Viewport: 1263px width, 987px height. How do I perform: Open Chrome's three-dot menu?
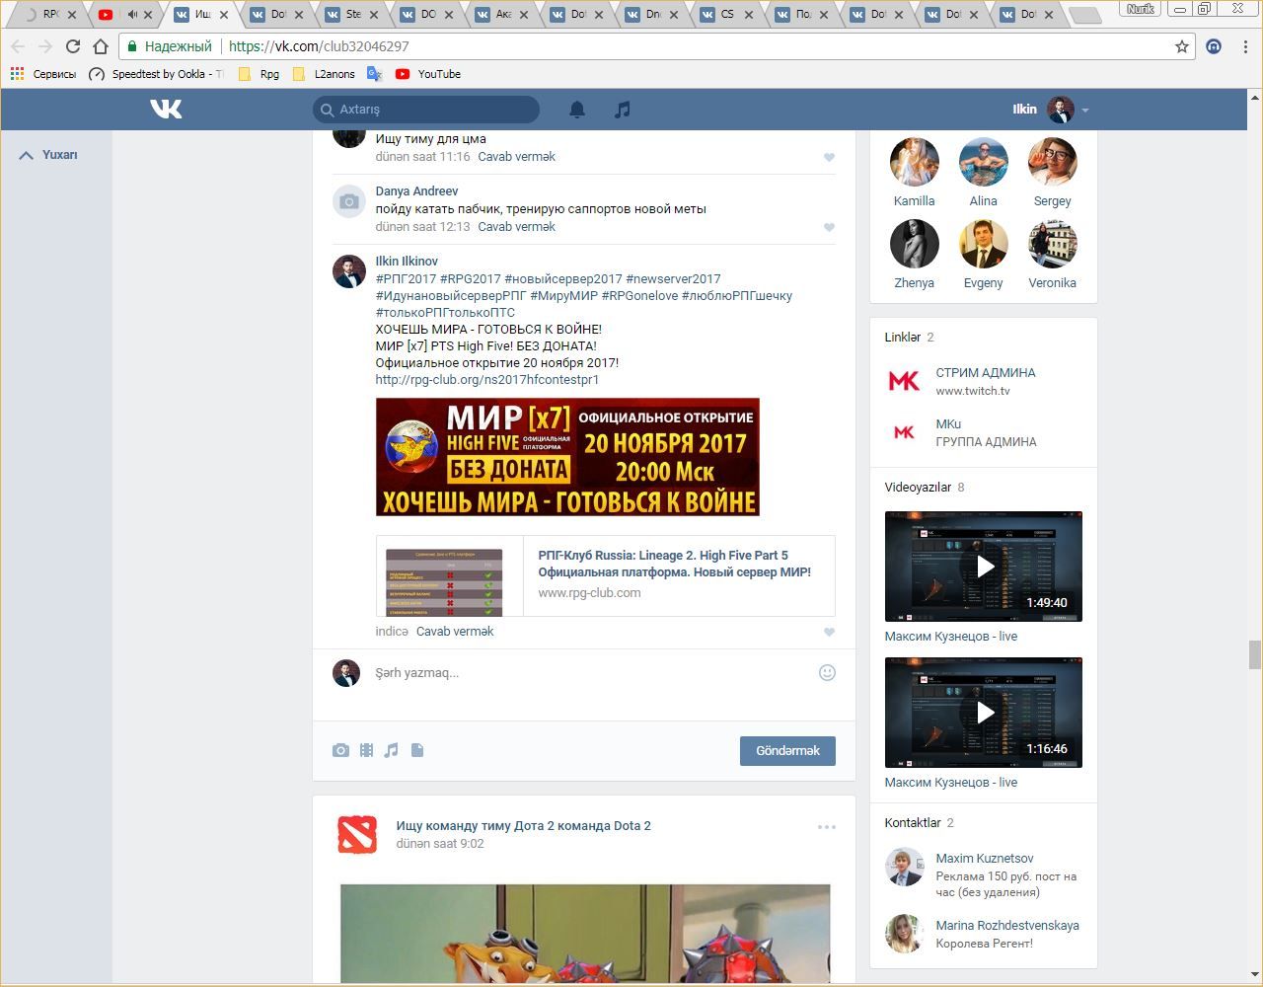(x=1246, y=46)
